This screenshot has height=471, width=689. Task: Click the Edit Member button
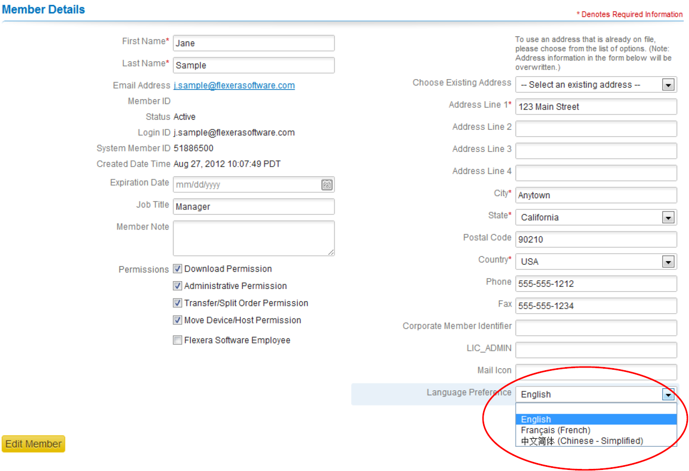tap(33, 444)
